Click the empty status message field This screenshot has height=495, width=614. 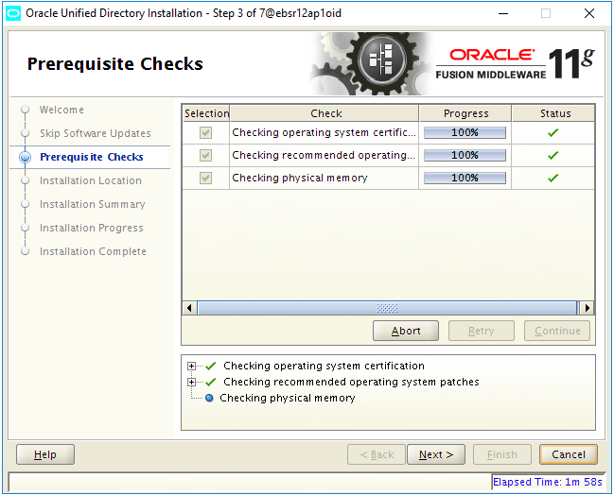(250, 482)
